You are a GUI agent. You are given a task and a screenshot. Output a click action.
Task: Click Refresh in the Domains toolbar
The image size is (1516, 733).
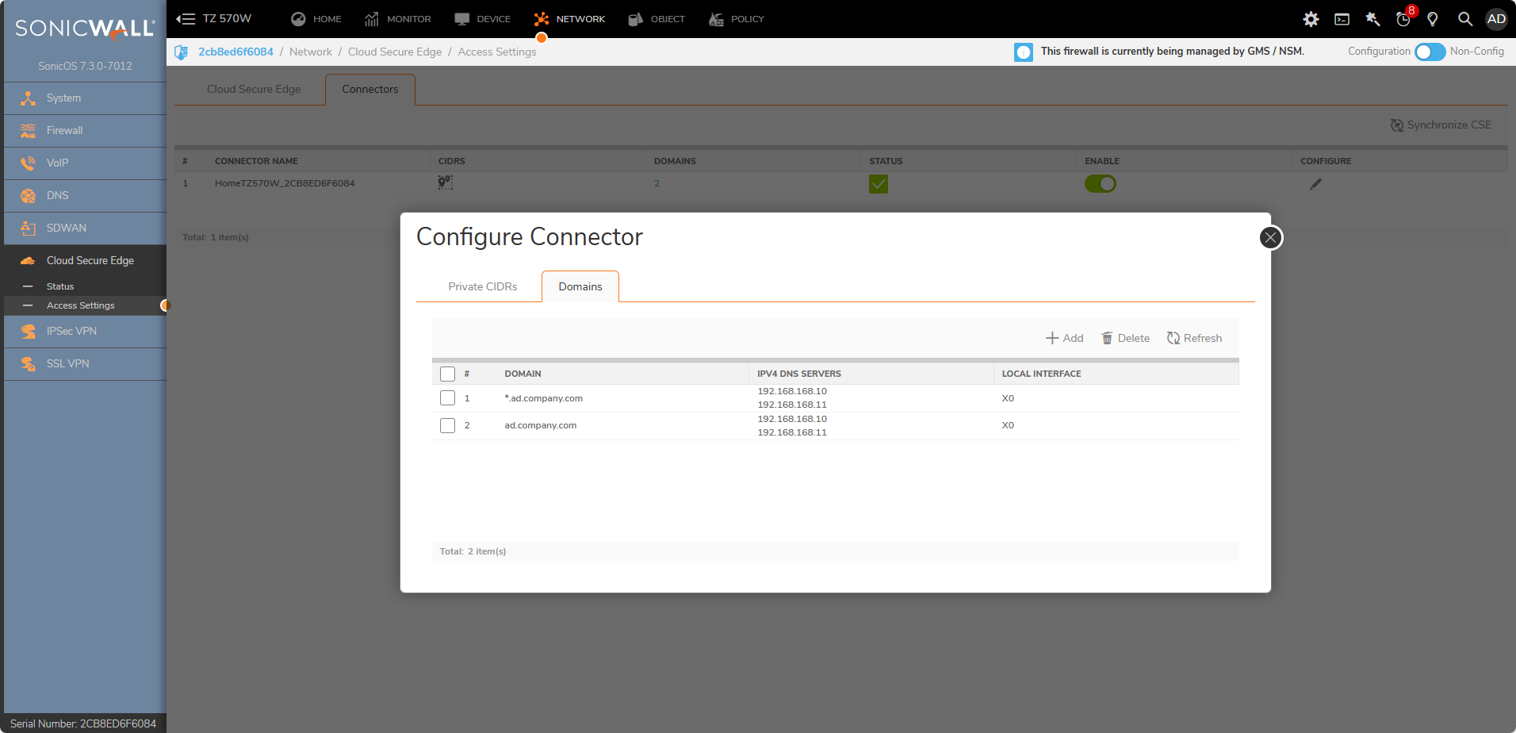coord(1194,338)
